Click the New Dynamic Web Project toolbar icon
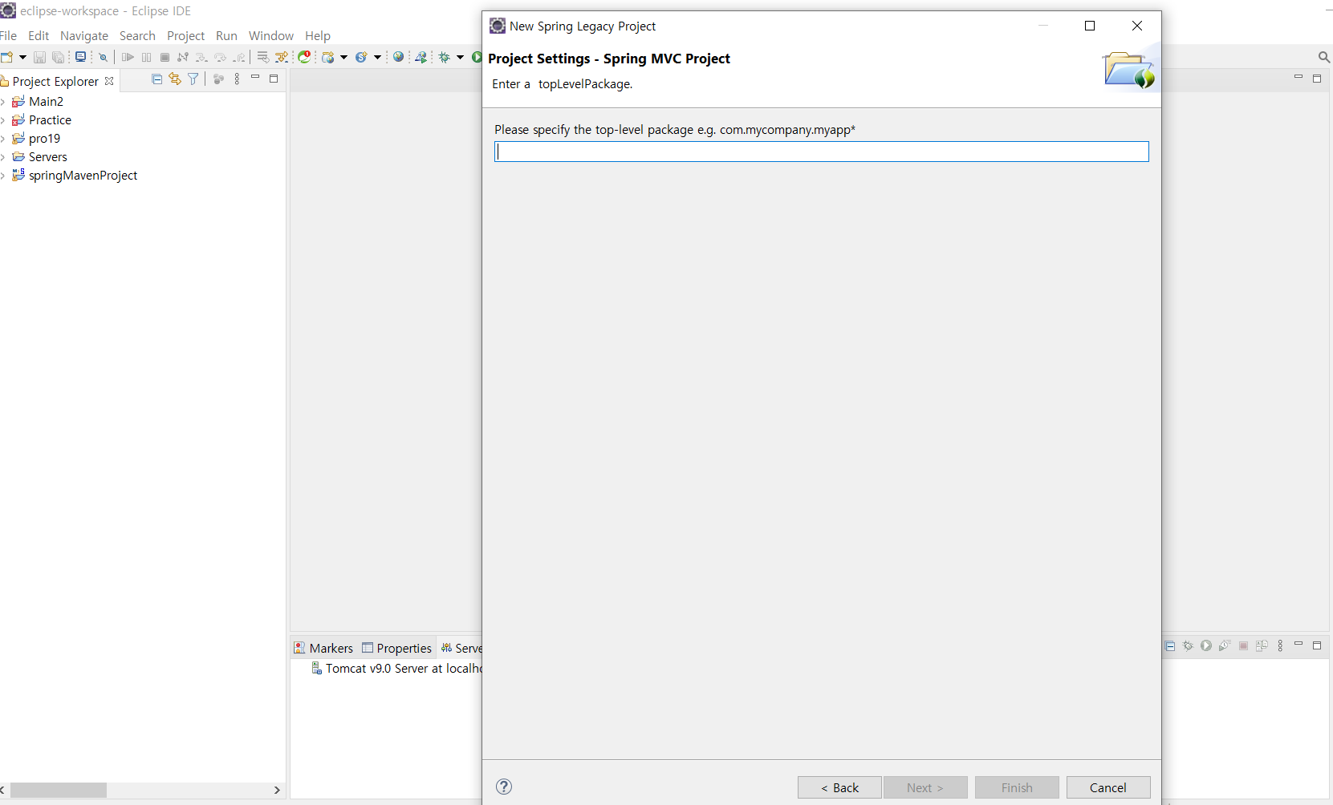 (x=328, y=57)
